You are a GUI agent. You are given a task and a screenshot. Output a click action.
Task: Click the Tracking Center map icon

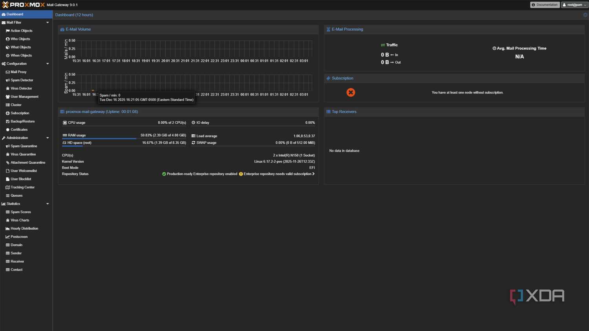[7, 187]
